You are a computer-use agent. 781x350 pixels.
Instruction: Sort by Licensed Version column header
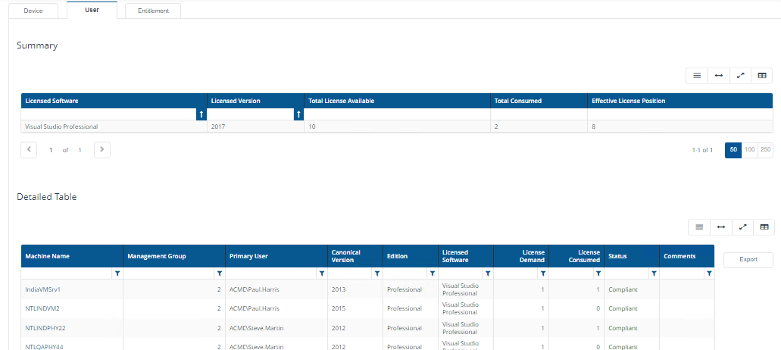(x=255, y=101)
